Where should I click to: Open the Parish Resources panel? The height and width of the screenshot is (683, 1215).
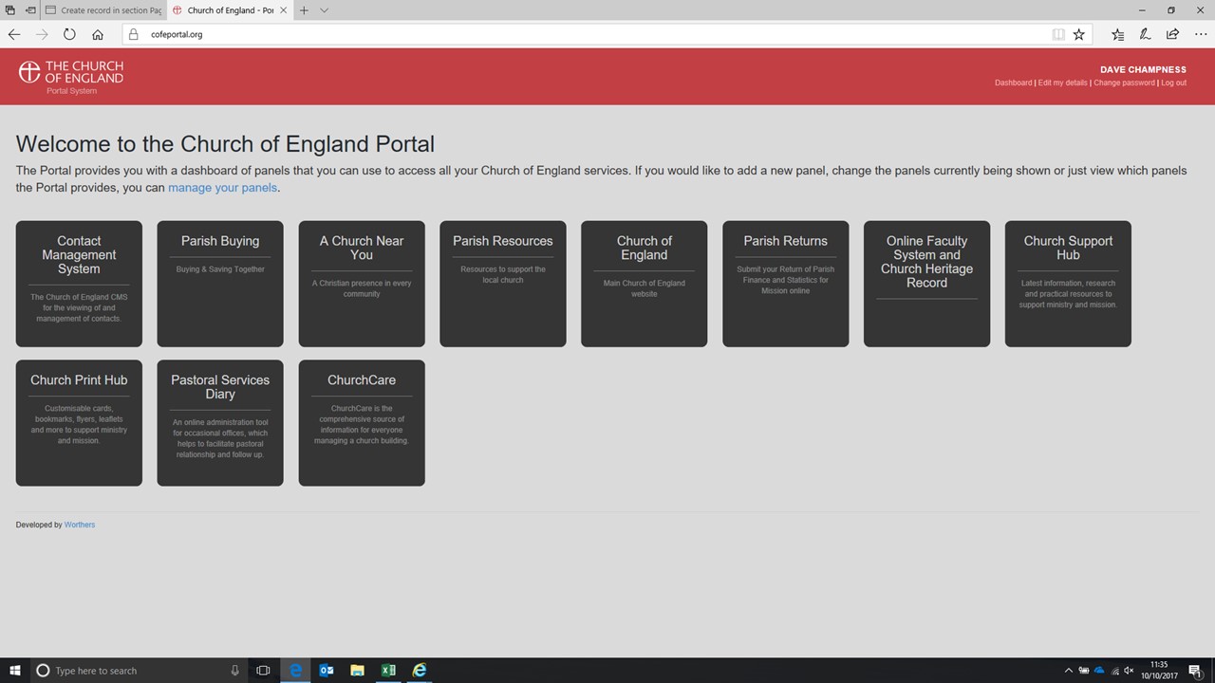(x=503, y=284)
